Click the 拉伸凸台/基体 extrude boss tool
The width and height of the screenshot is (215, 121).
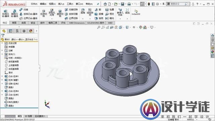(x=6, y=13)
